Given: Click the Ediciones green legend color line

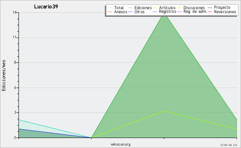Looking at the screenshot, I should point(130,8).
